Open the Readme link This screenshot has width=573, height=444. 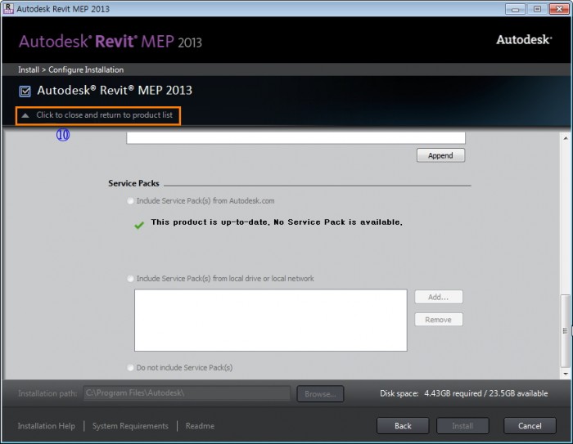pyautogui.click(x=200, y=426)
